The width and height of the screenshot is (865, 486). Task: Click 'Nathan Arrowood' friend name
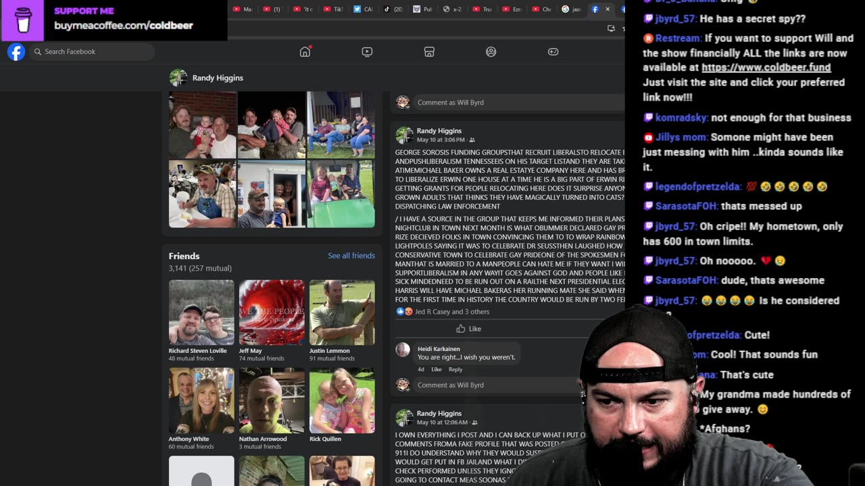click(263, 439)
